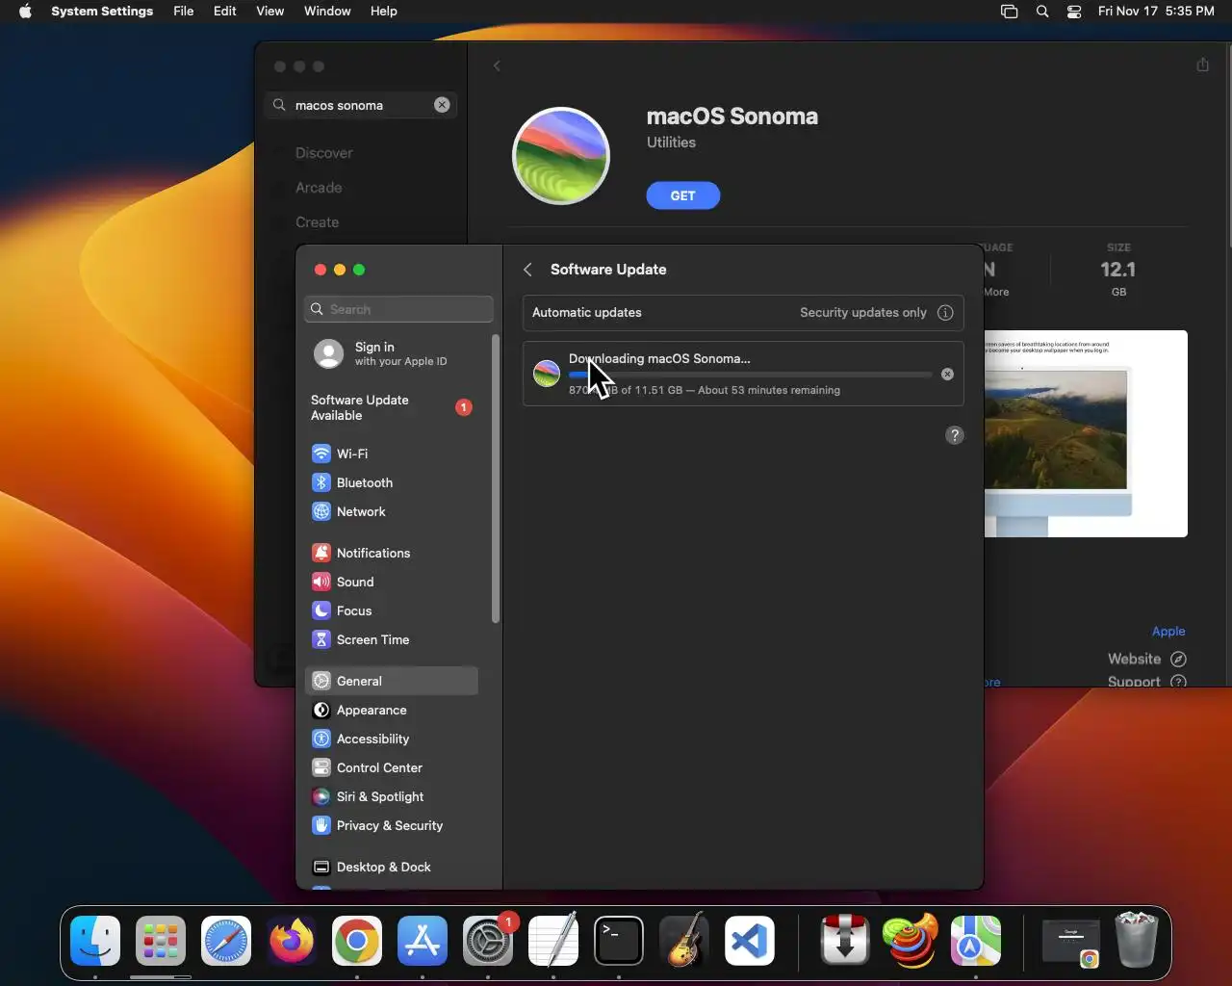This screenshot has width=1232, height=986.
Task: Launch Safari from the Dock
Action: 226,941
